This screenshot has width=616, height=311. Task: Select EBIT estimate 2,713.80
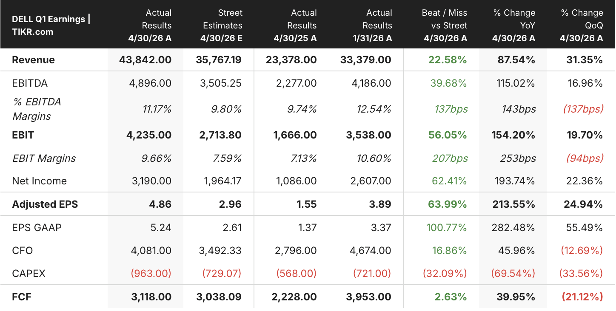pyautogui.click(x=221, y=135)
